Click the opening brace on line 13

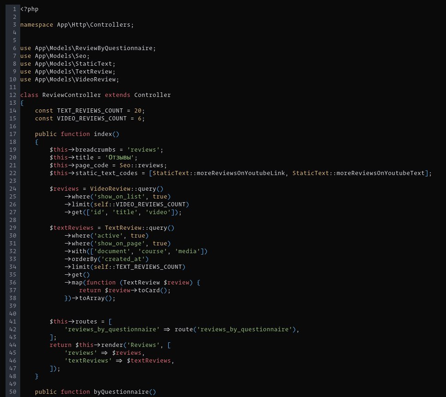pyautogui.click(x=22, y=103)
